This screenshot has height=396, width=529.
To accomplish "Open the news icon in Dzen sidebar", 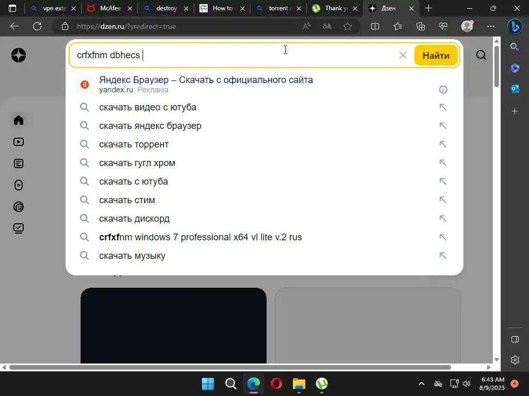I will [19, 207].
